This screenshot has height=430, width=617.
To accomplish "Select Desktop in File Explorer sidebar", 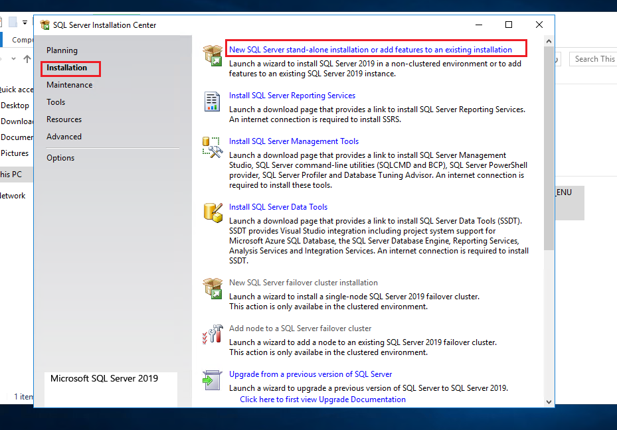I will (15, 106).
